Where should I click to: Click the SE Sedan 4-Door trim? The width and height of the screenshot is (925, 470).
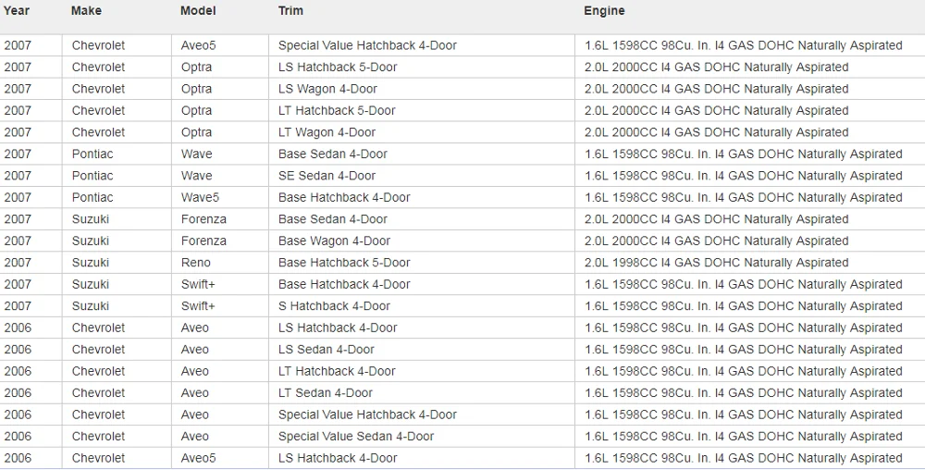[x=327, y=176]
